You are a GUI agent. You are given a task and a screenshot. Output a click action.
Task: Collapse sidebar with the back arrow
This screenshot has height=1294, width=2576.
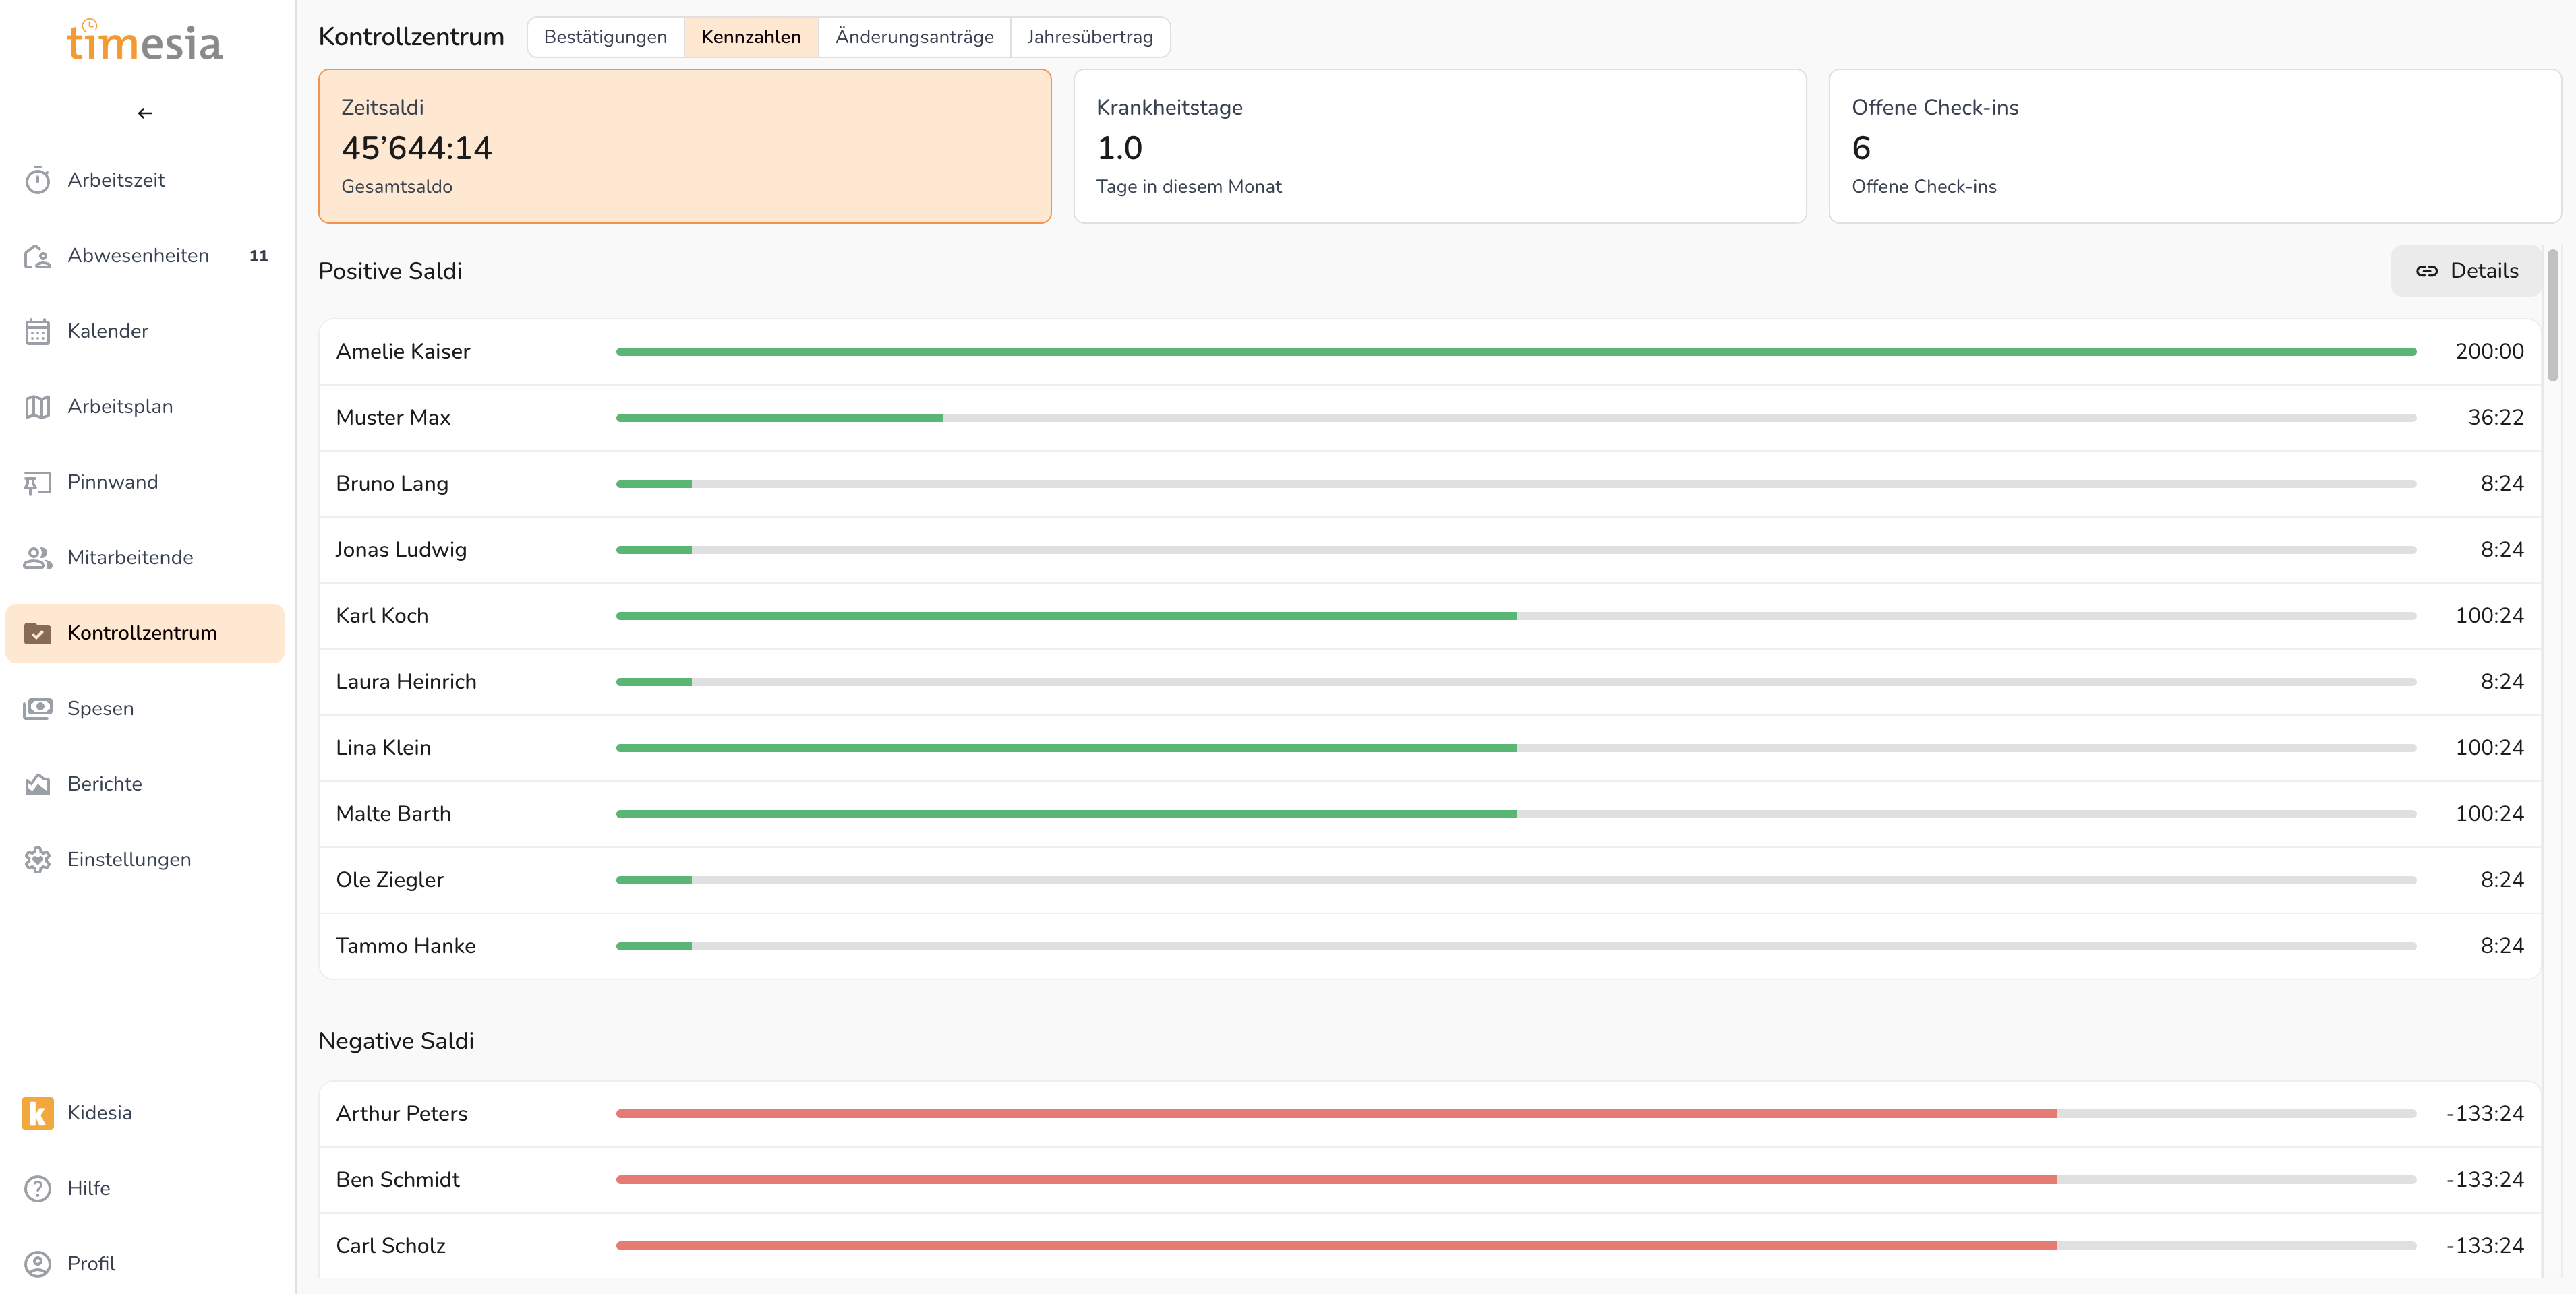[145, 113]
